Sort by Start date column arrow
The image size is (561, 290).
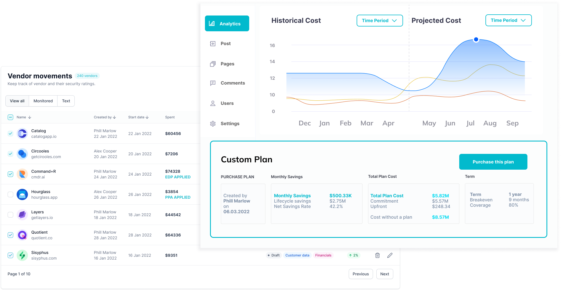147,117
